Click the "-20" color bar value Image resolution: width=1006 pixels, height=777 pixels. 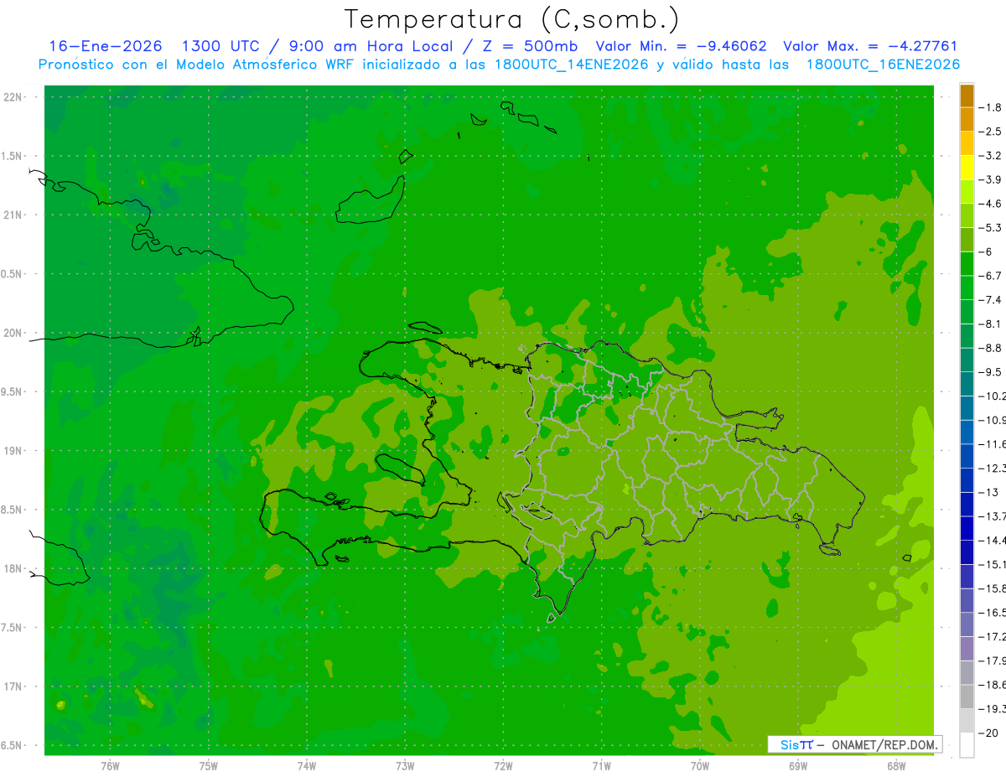tap(990, 733)
